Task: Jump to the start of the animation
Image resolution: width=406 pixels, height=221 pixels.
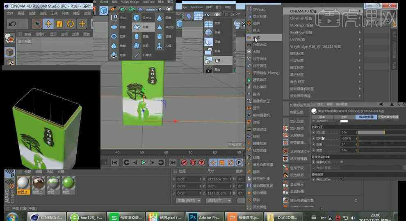Action: [115, 162]
